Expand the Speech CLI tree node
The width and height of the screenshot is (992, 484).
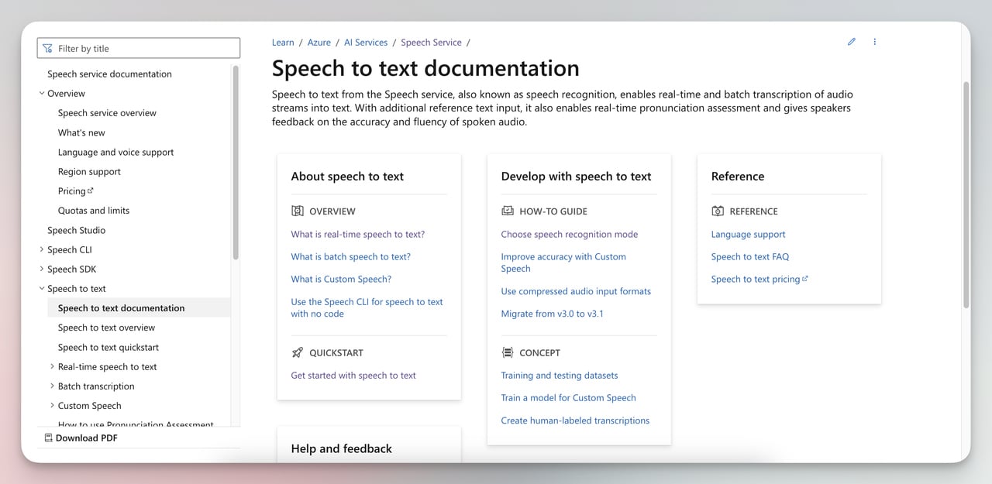tap(42, 249)
